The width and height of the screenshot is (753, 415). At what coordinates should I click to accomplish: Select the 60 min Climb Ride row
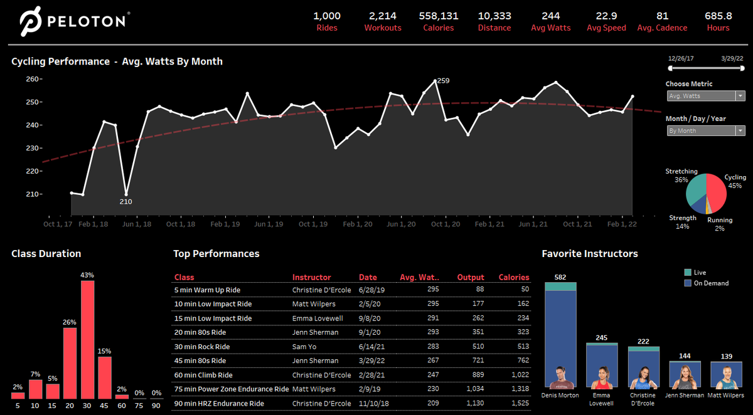coord(351,375)
